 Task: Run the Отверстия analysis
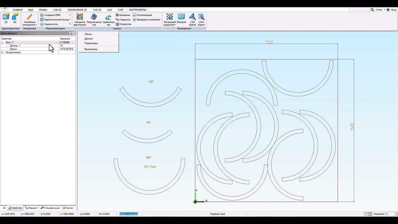[123, 24]
